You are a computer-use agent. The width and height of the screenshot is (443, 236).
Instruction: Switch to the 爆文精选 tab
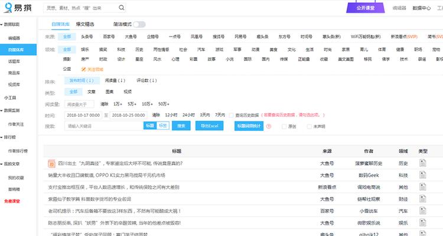point(84,24)
